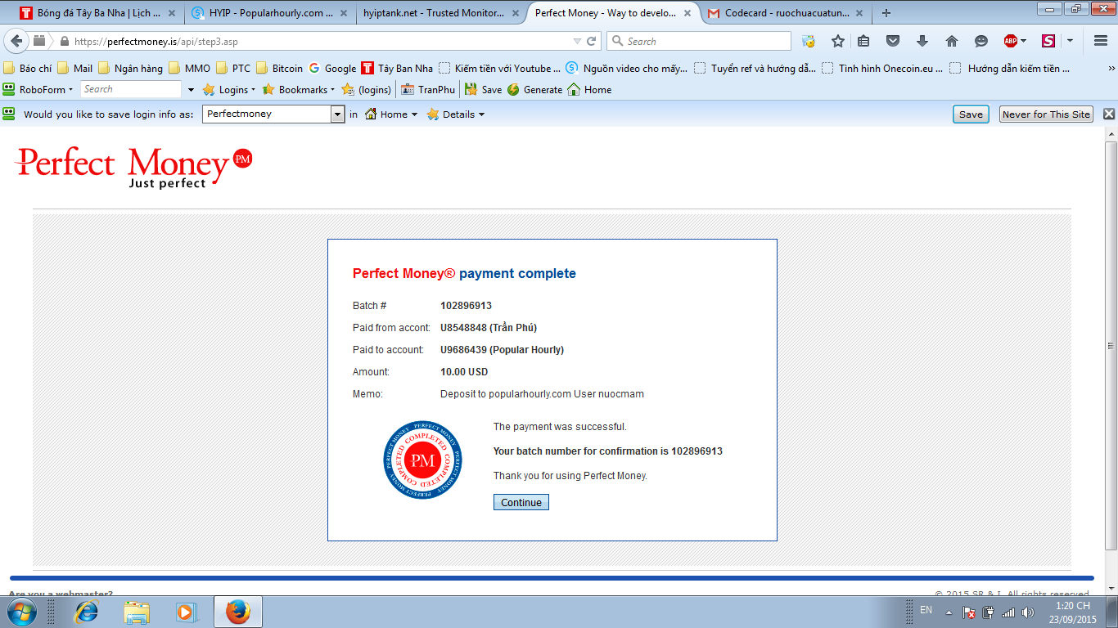Click the network signal tray icon
The width and height of the screenshot is (1118, 628).
point(1008,612)
